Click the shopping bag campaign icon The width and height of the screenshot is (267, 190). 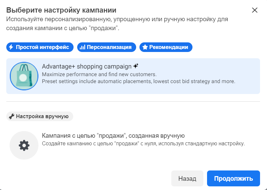pyautogui.click(x=24, y=76)
